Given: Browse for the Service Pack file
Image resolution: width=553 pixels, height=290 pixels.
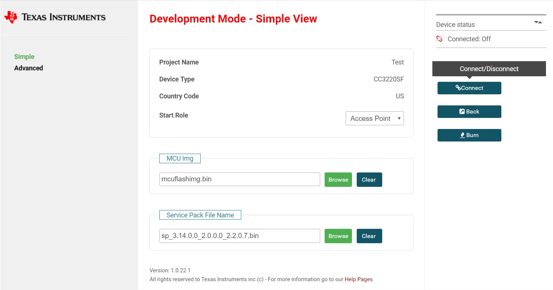Looking at the screenshot, I should point(338,236).
